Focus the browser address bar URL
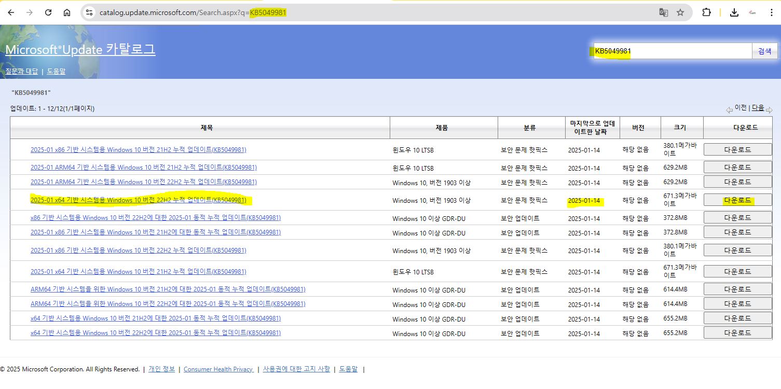The height and width of the screenshot is (389, 781). pyautogui.click(x=193, y=12)
